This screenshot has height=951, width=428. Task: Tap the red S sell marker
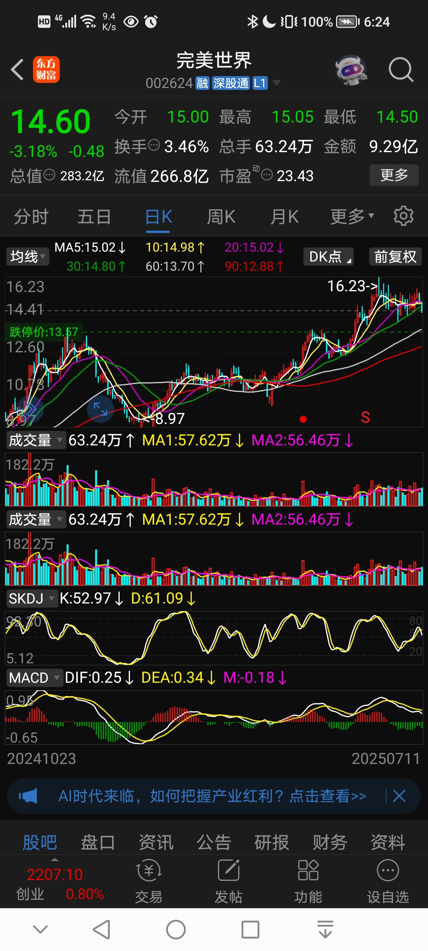click(365, 417)
